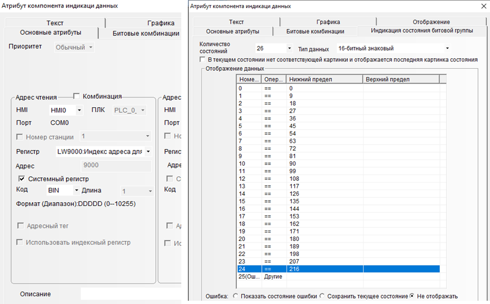The height and width of the screenshot is (304, 490).
Task: Select state row 18 with value 162
Action: pyautogui.click(x=339, y=223)
